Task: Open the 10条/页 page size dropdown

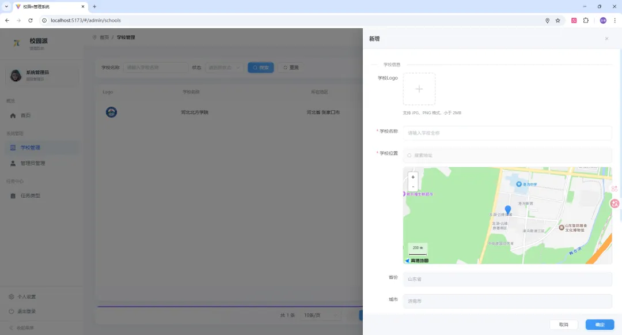Action: click(321, 315)
